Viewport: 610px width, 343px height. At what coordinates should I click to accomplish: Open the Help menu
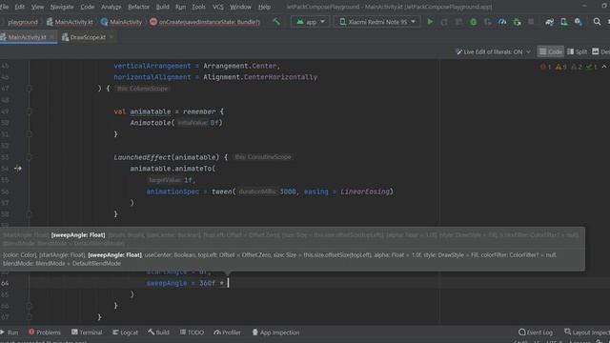pyautogui.click(x=264, y=7)
